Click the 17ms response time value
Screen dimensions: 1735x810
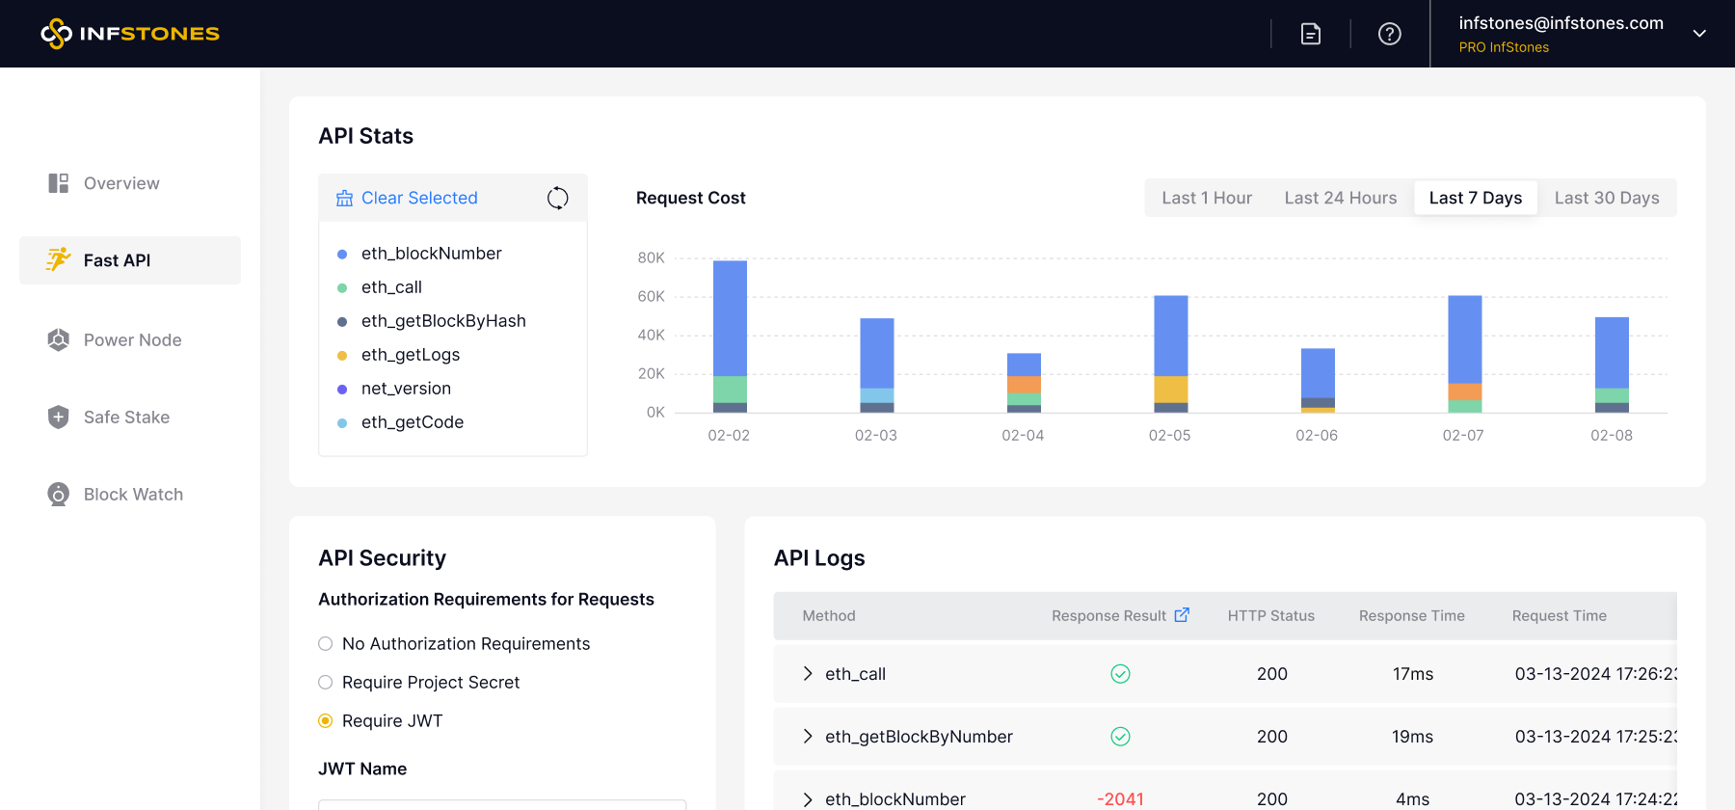coord(1413,673)
